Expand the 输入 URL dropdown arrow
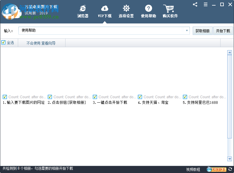 click(187, 30)
